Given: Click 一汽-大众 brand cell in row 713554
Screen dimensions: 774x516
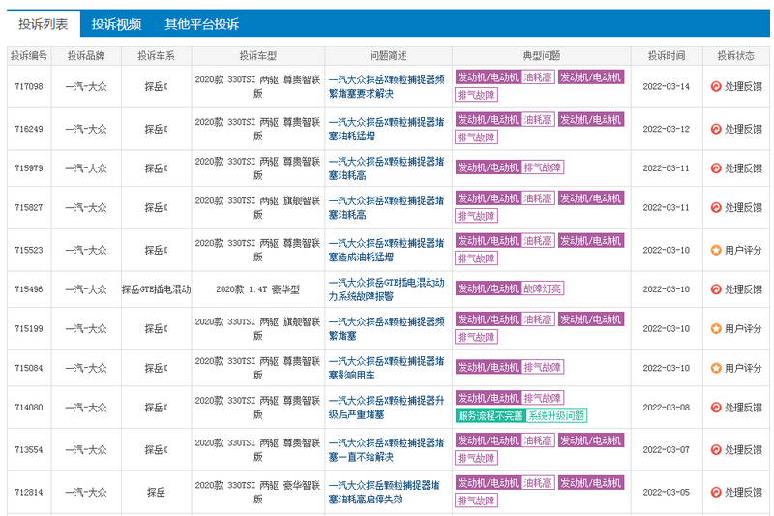Looking at the screenshot, I should [x=86, y=450].
